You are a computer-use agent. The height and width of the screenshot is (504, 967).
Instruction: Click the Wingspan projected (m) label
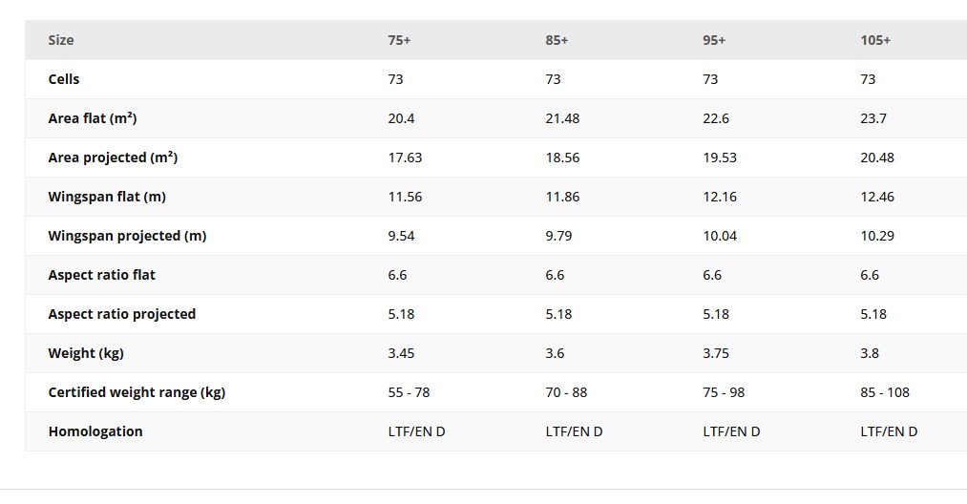click(x=127, y=236)
